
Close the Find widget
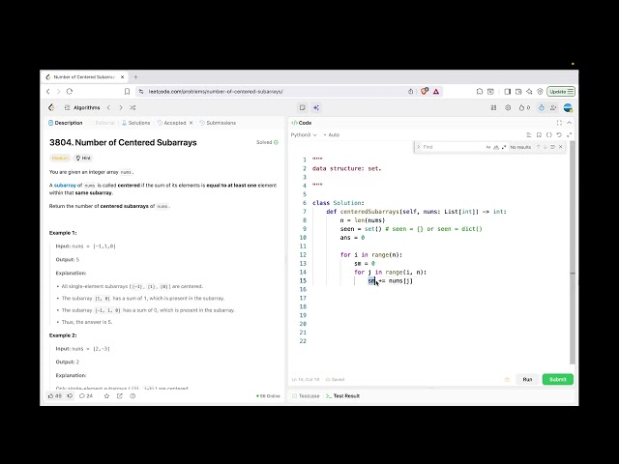click(x=561, y=147)
